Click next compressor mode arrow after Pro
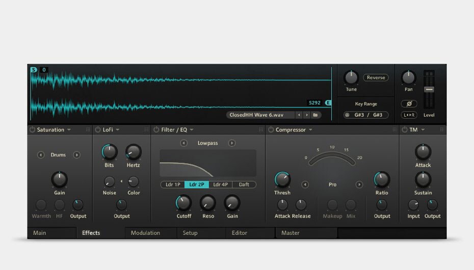Viewport: 474px width, 270px height. click(359, 184)
